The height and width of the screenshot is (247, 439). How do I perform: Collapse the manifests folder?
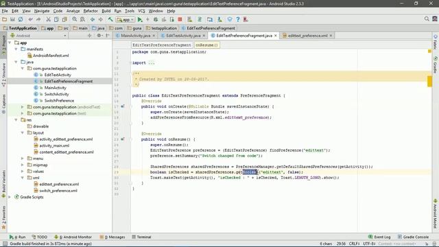16,49
